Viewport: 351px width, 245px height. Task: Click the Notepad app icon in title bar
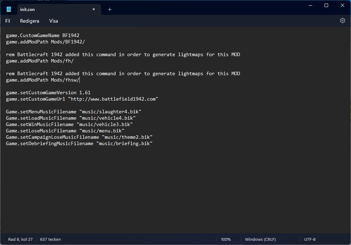coord(9,9)
